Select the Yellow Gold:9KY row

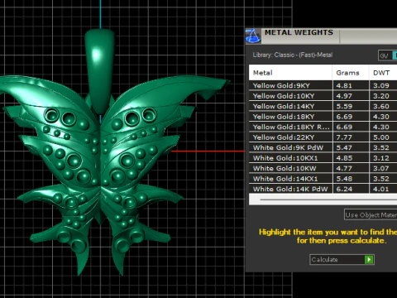(x=323, y=85)
